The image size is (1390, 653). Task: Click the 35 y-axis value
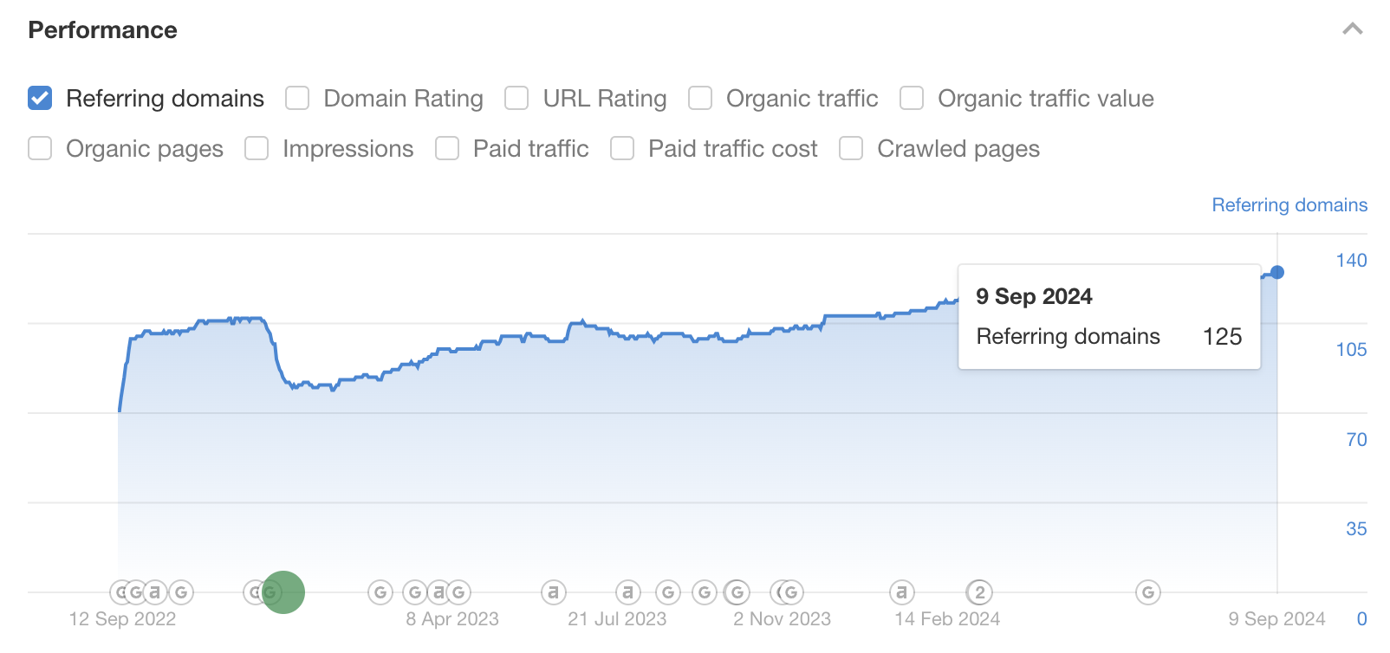(x=1356, y=529)
